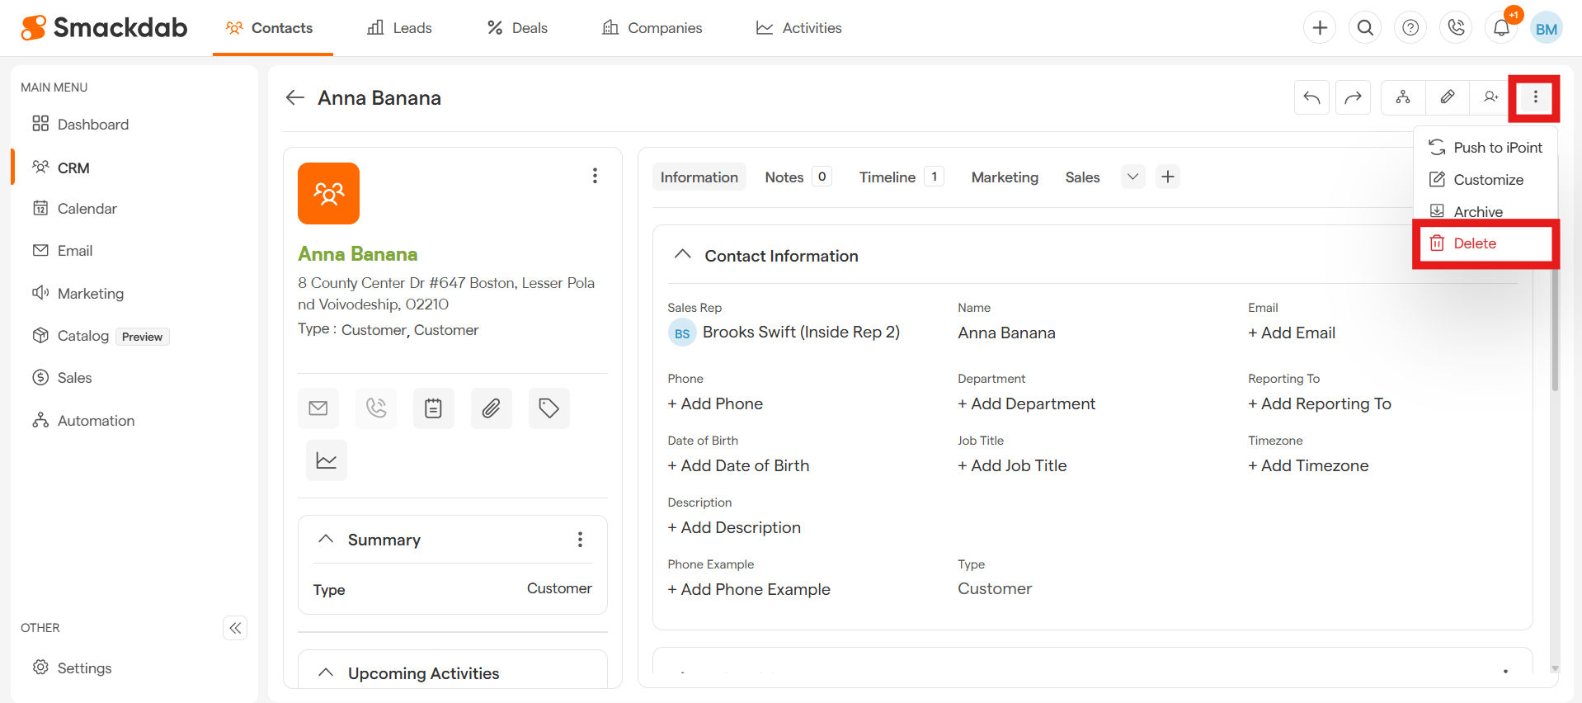This screenshot has width=1582, height=703.
Task: Click the tag icon in contact card
Action: [x=549, y=408]
